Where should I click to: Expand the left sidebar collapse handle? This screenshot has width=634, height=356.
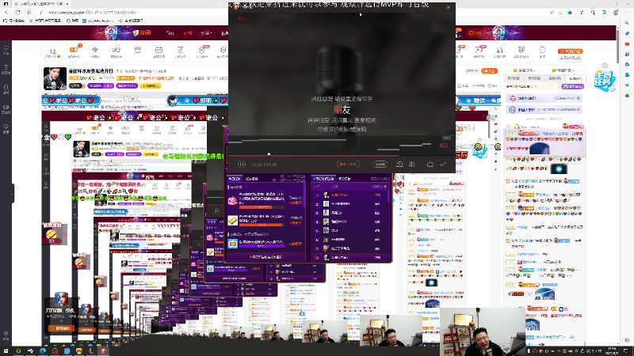tap(13, 193)
